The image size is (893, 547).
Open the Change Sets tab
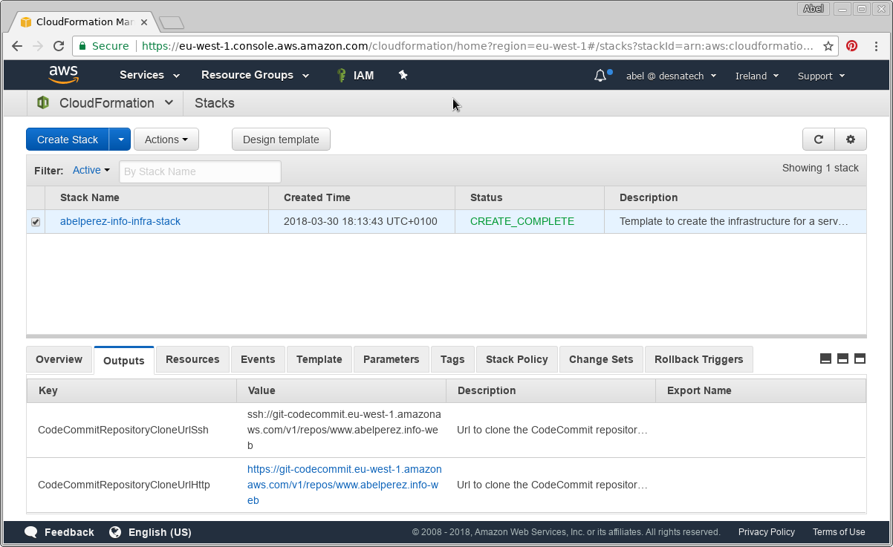point(601,359)
